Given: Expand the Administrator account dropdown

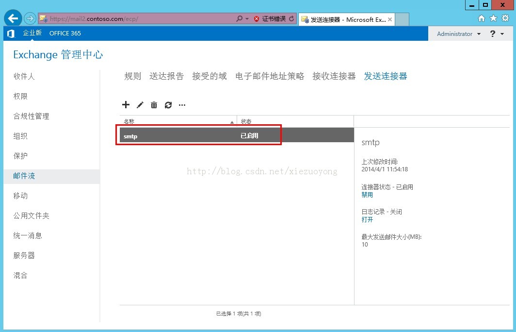Looking at the screenshot, I should (458, 34).
